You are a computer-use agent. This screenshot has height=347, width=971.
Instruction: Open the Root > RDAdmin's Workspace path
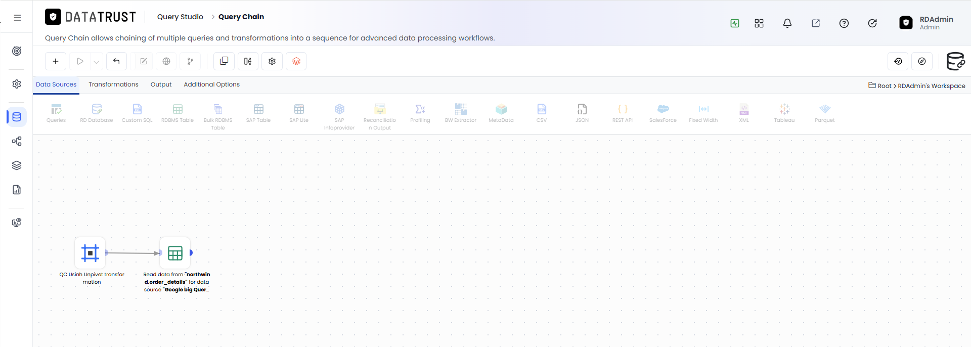tap(916, 85)
